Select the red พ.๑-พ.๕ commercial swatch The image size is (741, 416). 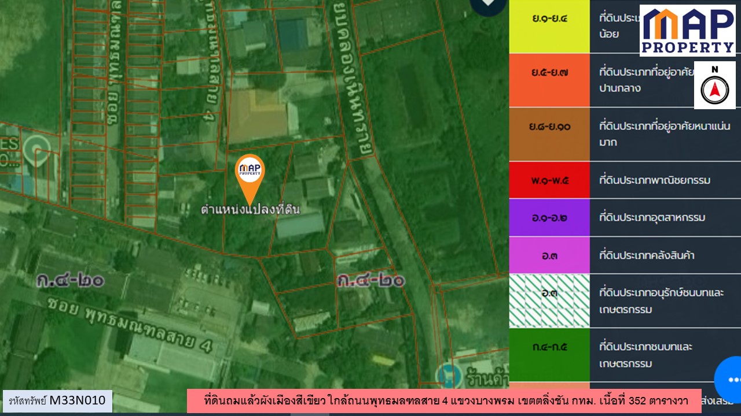point(549,180)
